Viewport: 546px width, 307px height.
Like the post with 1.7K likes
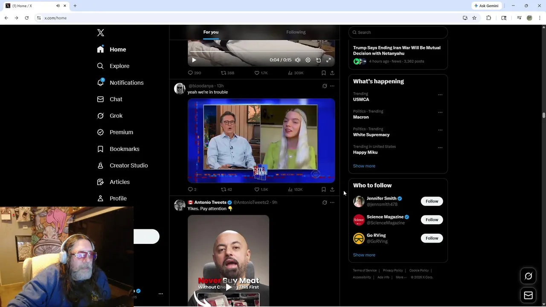261,73
